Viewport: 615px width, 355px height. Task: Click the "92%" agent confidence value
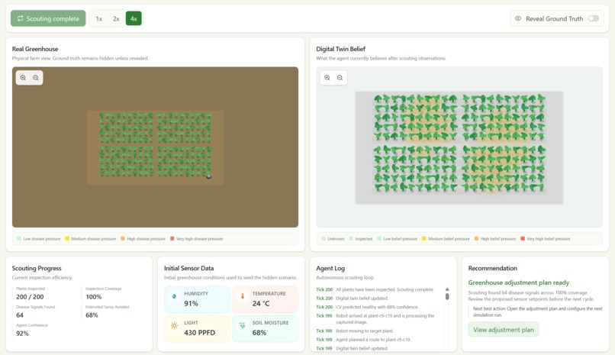pos(22,334)
